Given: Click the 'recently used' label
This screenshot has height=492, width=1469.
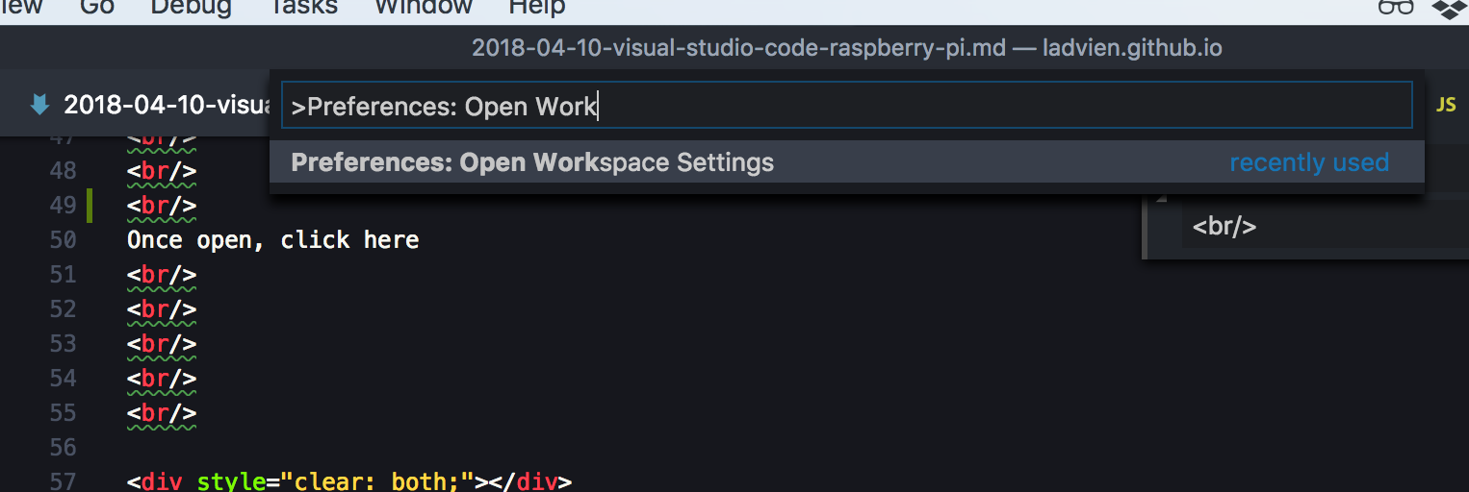Looking at the screenshot, I should click(x=1308, y=162).
